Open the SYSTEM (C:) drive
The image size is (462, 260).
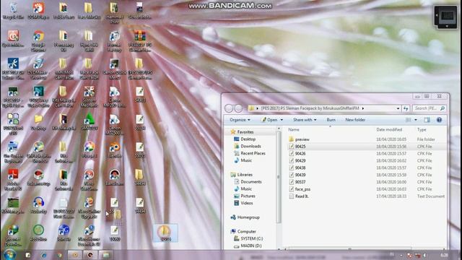point(251,239)
